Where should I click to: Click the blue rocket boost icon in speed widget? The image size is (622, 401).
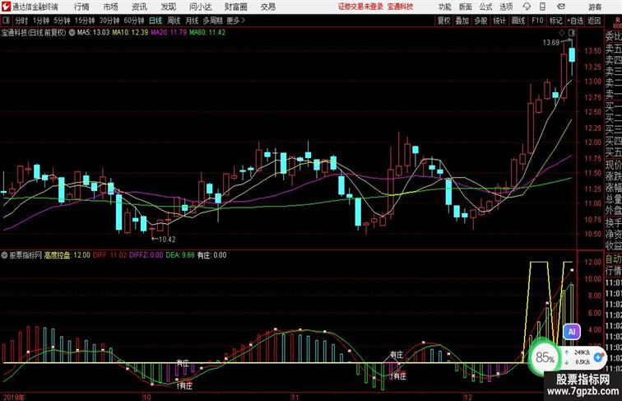tap(598, 357)
